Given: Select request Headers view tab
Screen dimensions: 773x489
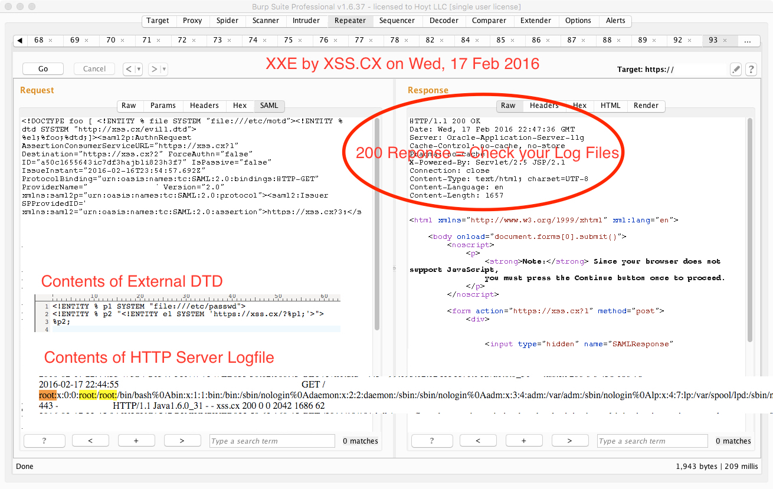Looking at the screenshot, I should point(204,106).
